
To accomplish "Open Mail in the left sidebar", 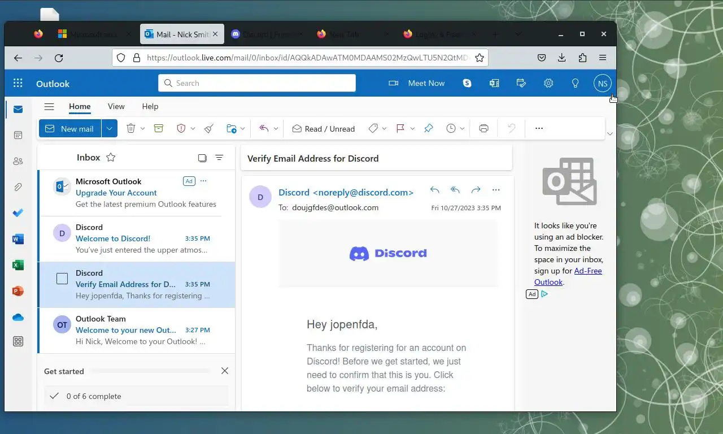I will (18, 109).
